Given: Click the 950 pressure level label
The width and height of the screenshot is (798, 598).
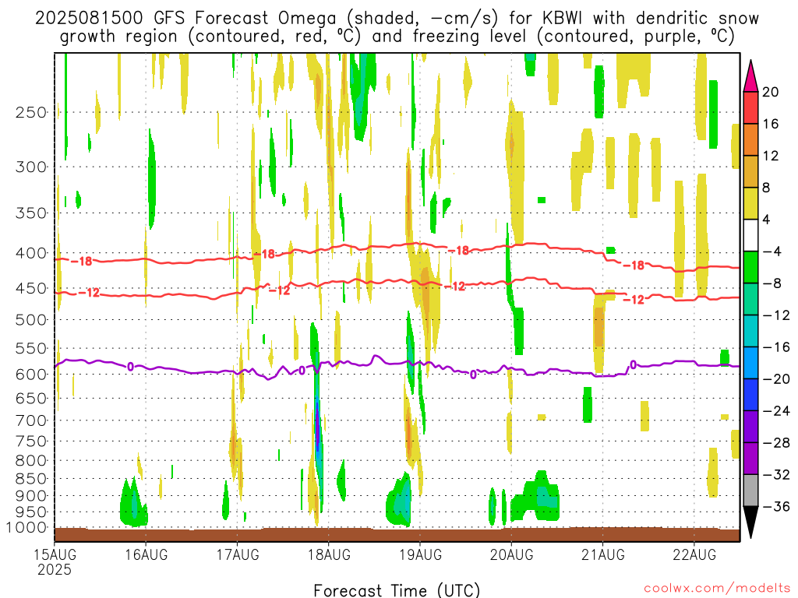Looking at the screenshot, I should click(31, 512).
